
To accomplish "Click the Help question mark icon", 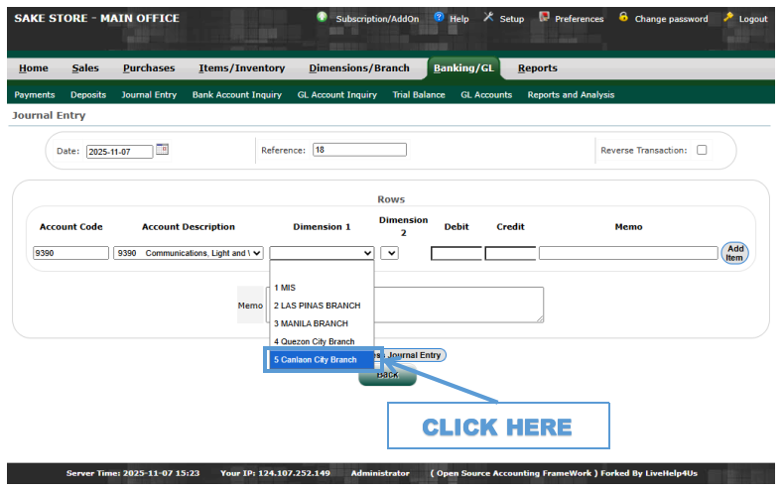I will [x=439, y=18].
